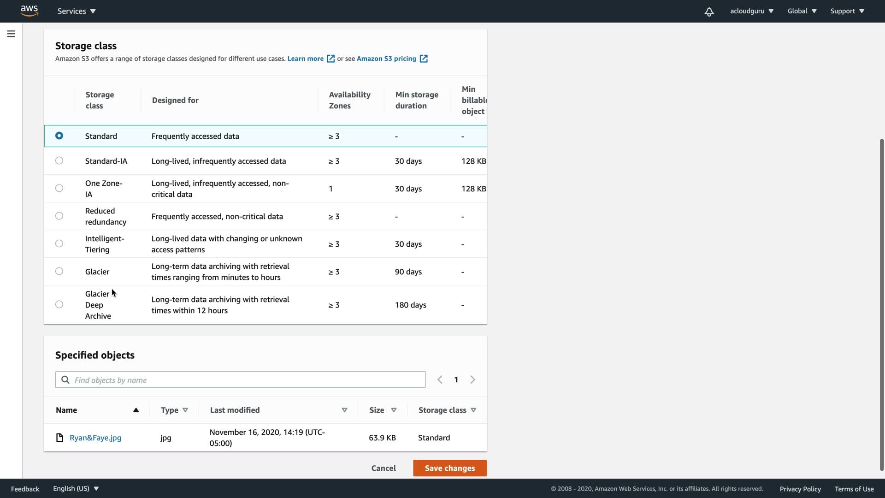
Task: Go to next page arrow in Specified objects
Action: [472, 379]
